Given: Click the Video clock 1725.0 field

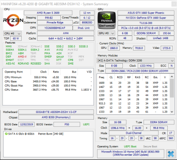Looking at the screenshot, I should pyautogui.click(x=166, y=48).
